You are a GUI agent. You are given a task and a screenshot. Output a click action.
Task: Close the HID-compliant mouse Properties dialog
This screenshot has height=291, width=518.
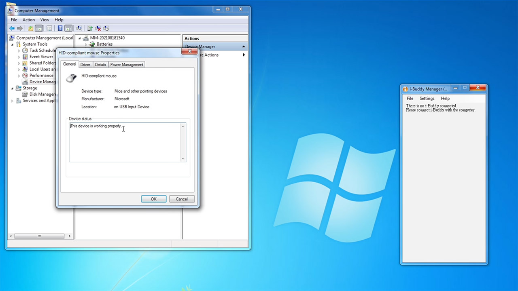coord(189,52)
